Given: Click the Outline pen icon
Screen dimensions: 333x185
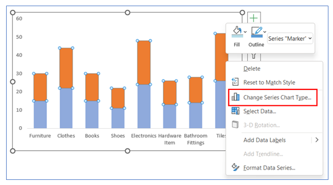Looking at the screenshot, I should click(257, 32).
